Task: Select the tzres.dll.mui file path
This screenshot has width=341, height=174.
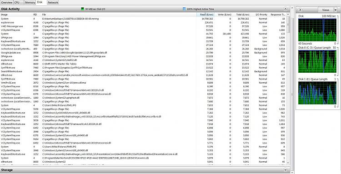Action: pos(64,83)
